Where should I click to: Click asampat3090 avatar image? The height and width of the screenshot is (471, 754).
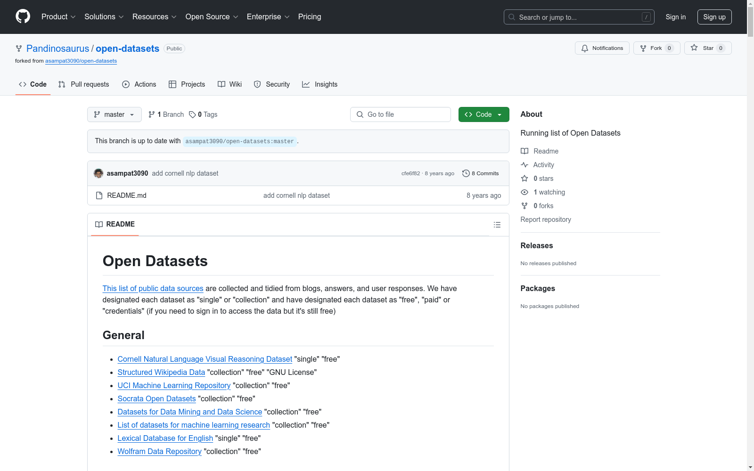(x=98, y=173)
